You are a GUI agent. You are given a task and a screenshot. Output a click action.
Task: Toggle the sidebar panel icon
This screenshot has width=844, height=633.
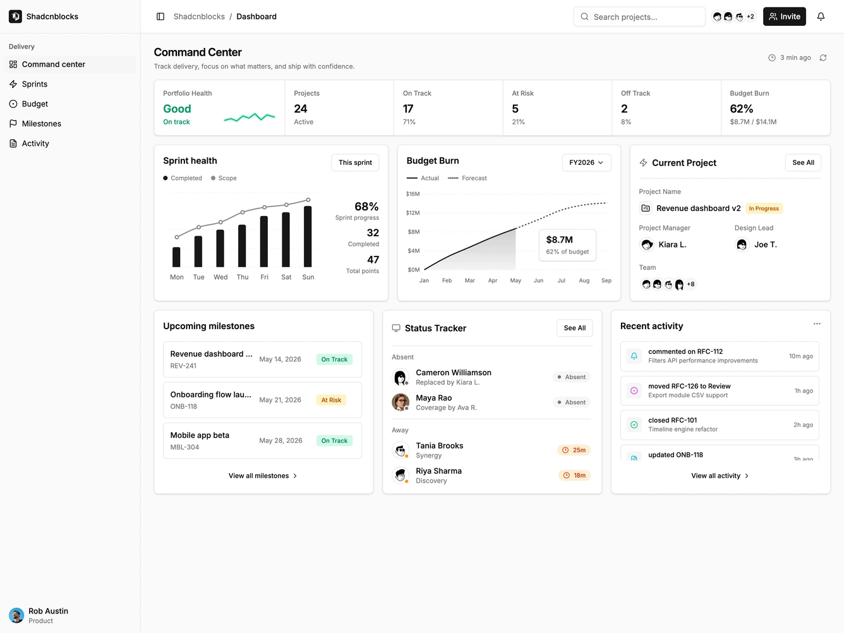160,16
